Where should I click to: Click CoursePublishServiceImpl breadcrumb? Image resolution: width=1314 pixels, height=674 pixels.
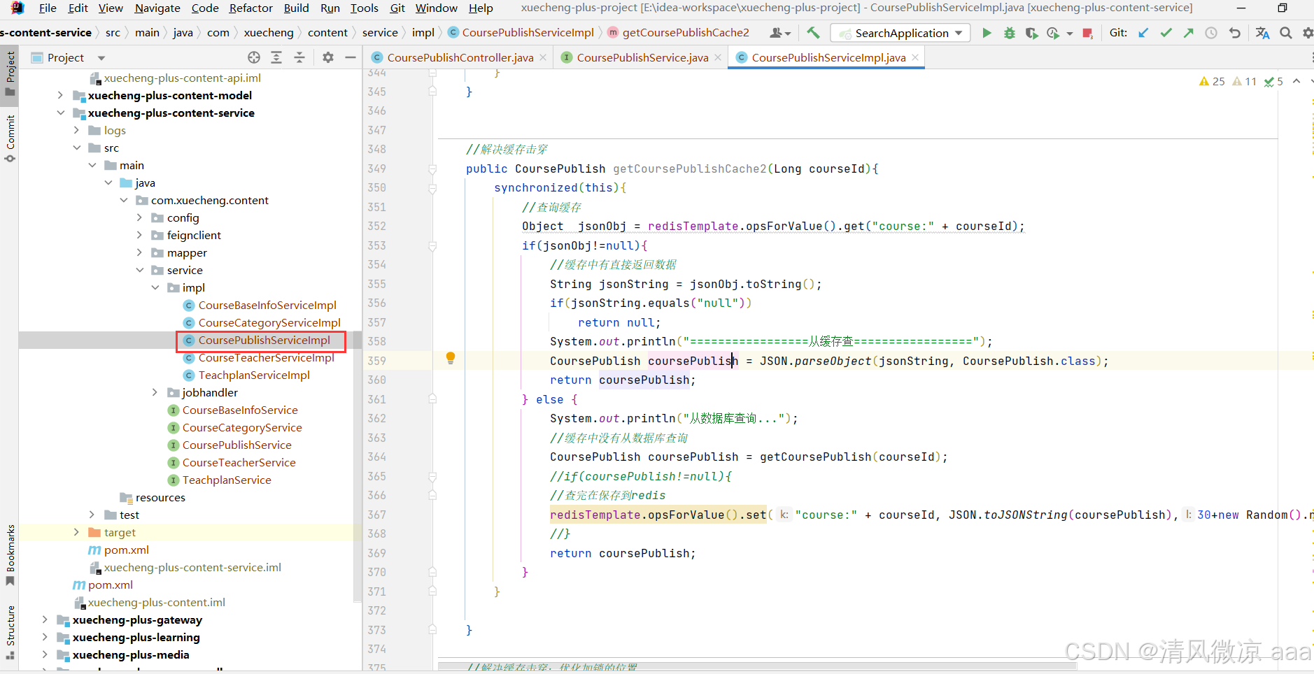528,33
